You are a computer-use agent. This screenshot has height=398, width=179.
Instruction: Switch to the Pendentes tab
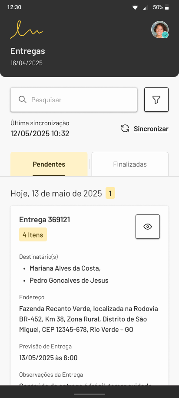49,164
